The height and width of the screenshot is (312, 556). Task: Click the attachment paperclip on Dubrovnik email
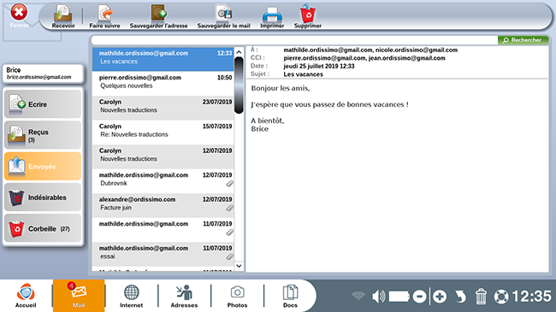pyautogui.click(x=230, y=184)
